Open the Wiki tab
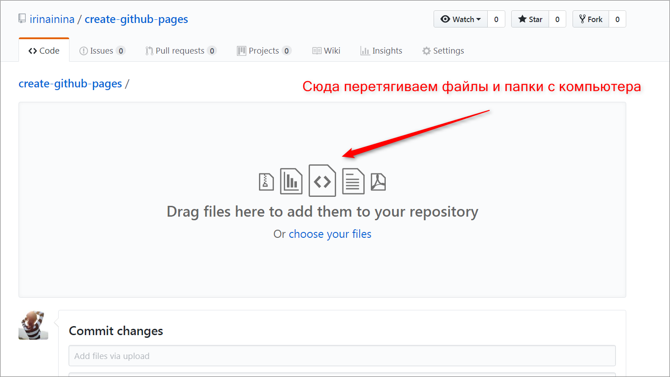670x377 pixels. [x=326, y=50]
